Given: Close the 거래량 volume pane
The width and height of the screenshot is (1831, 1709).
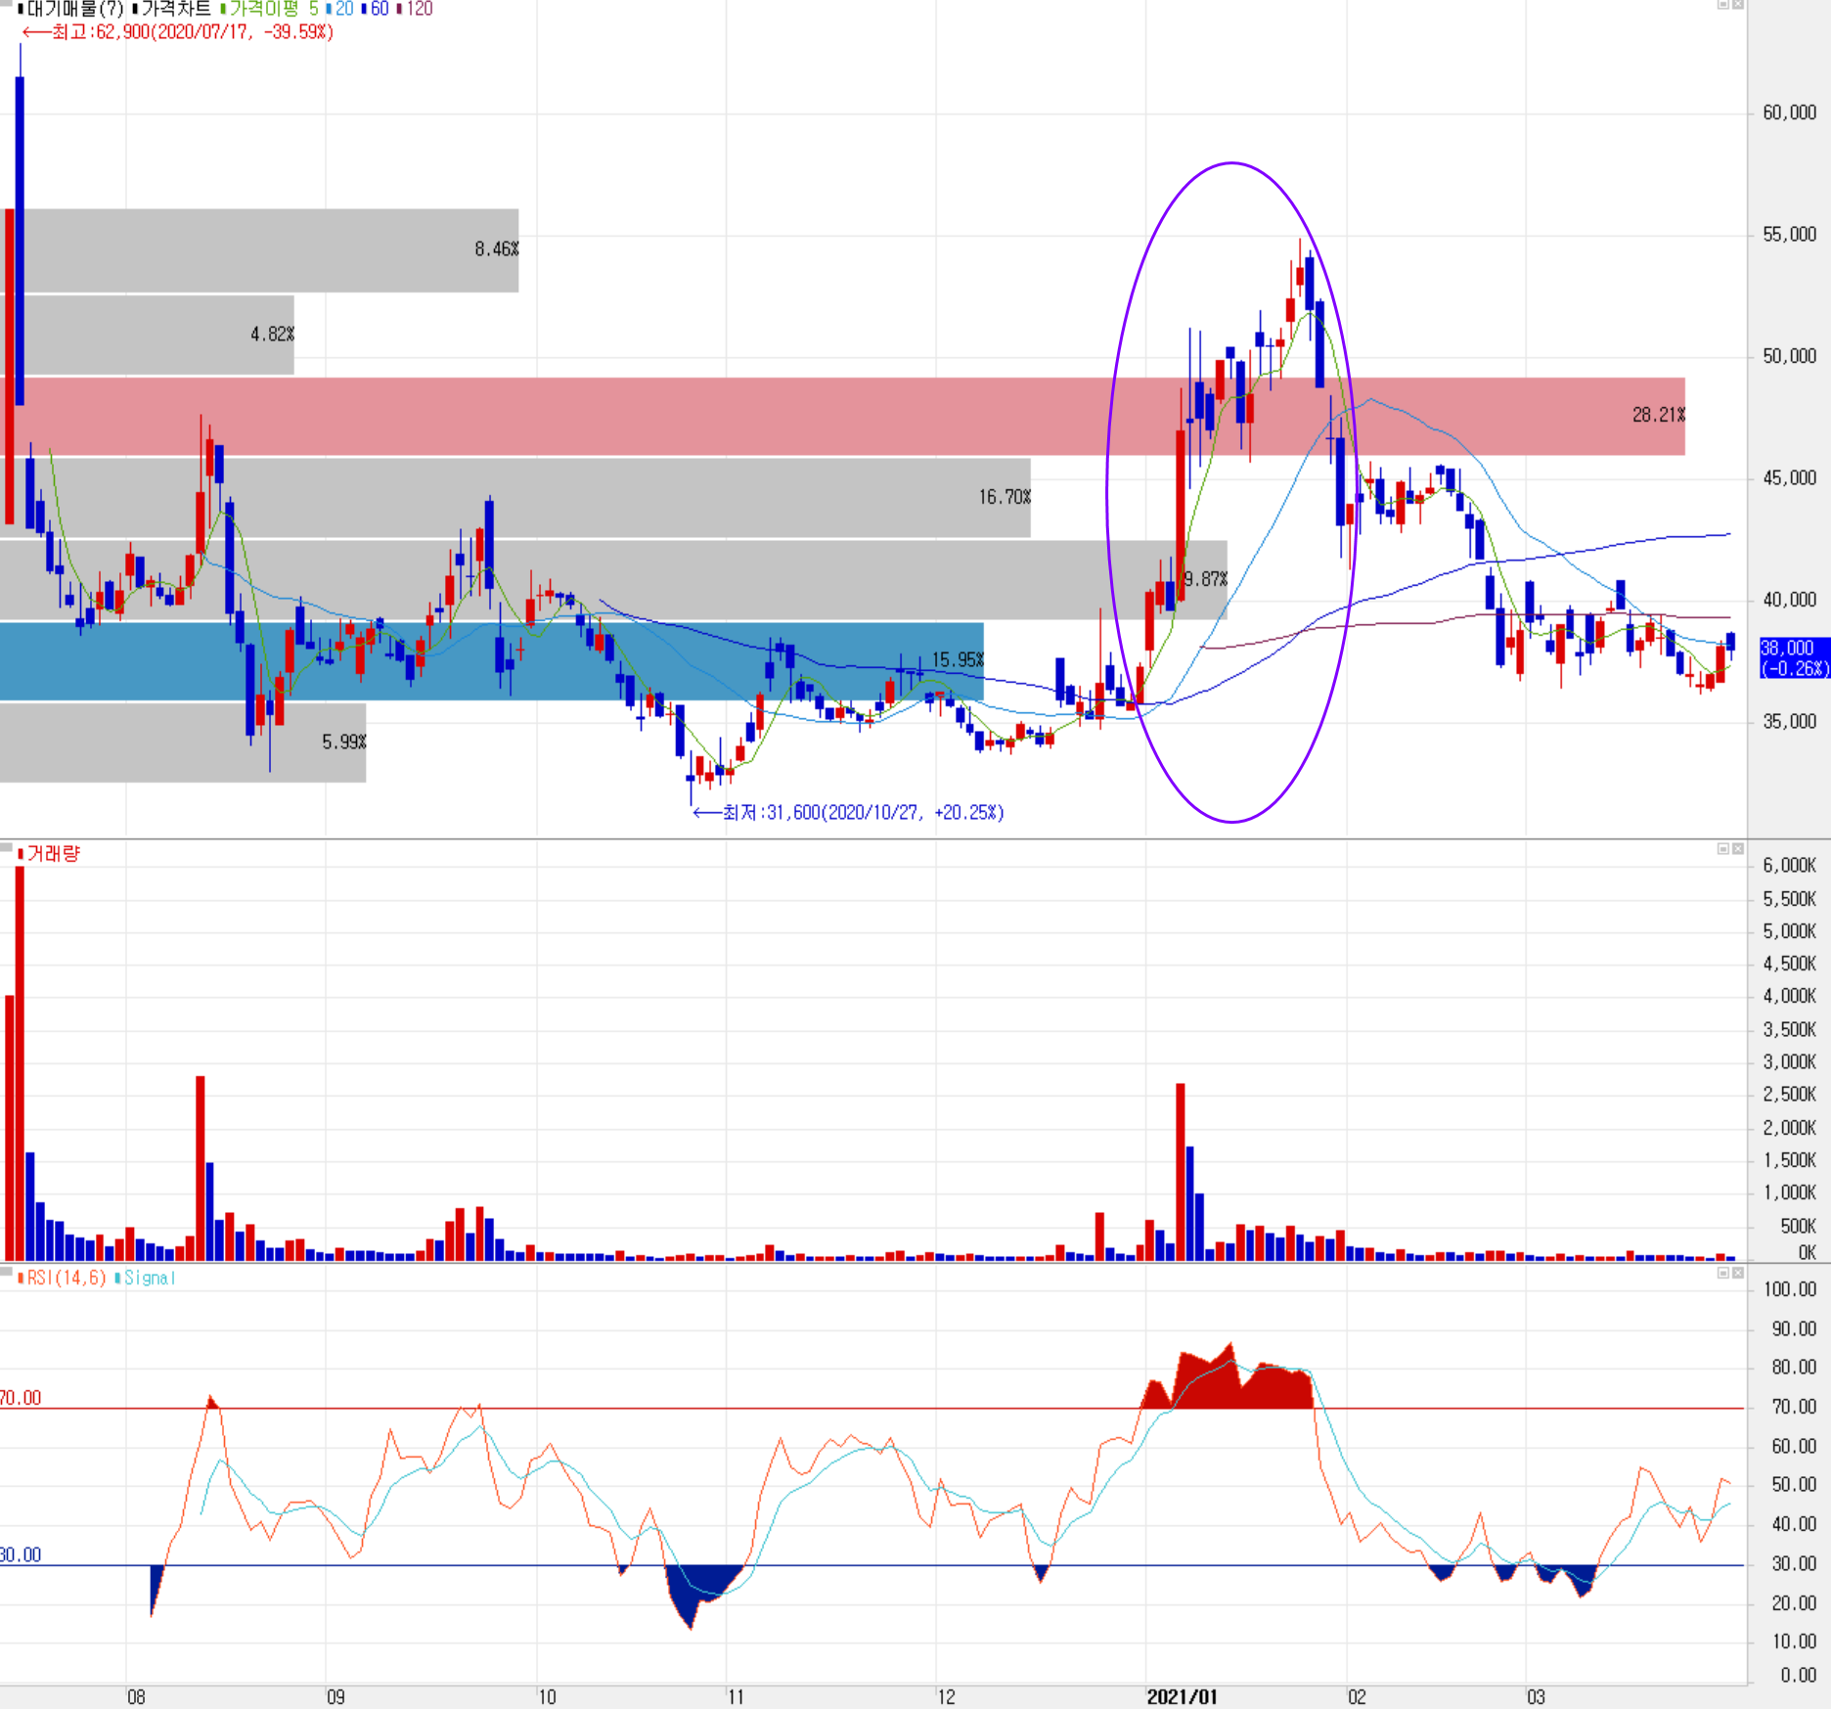Looking at the screenshot, I should pos(1738,848).
